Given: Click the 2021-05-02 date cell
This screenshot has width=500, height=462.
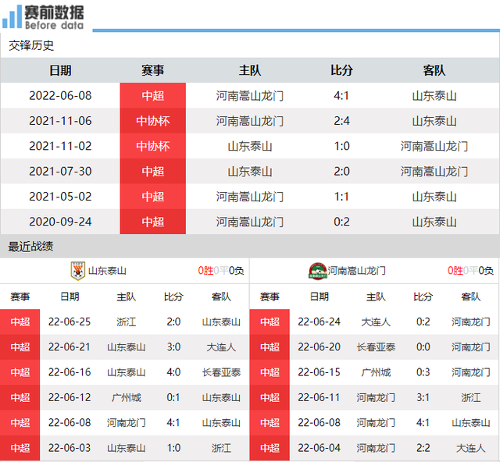Looking at the screenshot, I should tap(60, 197).
